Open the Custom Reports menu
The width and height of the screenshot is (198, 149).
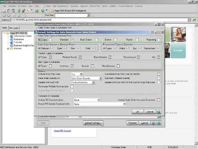click(126, 6)
